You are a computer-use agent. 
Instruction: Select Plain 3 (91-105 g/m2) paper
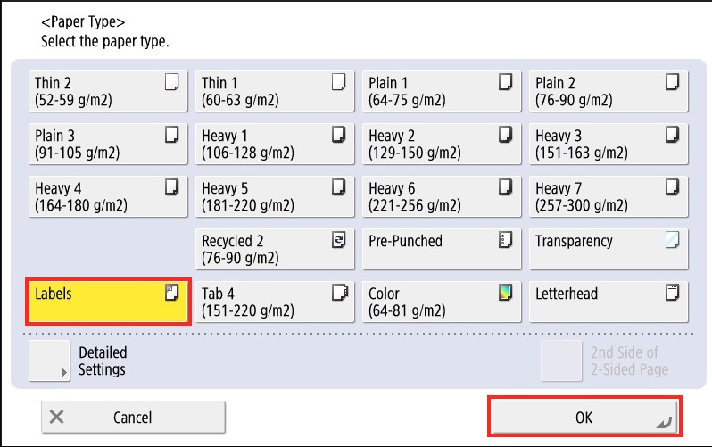click(x=108, y=144)
